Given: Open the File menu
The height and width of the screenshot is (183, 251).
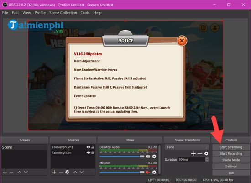Looking at the screenshot, I should tap(5, 13).
